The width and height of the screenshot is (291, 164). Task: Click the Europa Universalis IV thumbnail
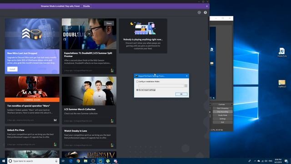point(89,154)
